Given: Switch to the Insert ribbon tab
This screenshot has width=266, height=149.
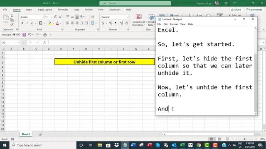Looking at the screenshot, I should pos(29,10).
